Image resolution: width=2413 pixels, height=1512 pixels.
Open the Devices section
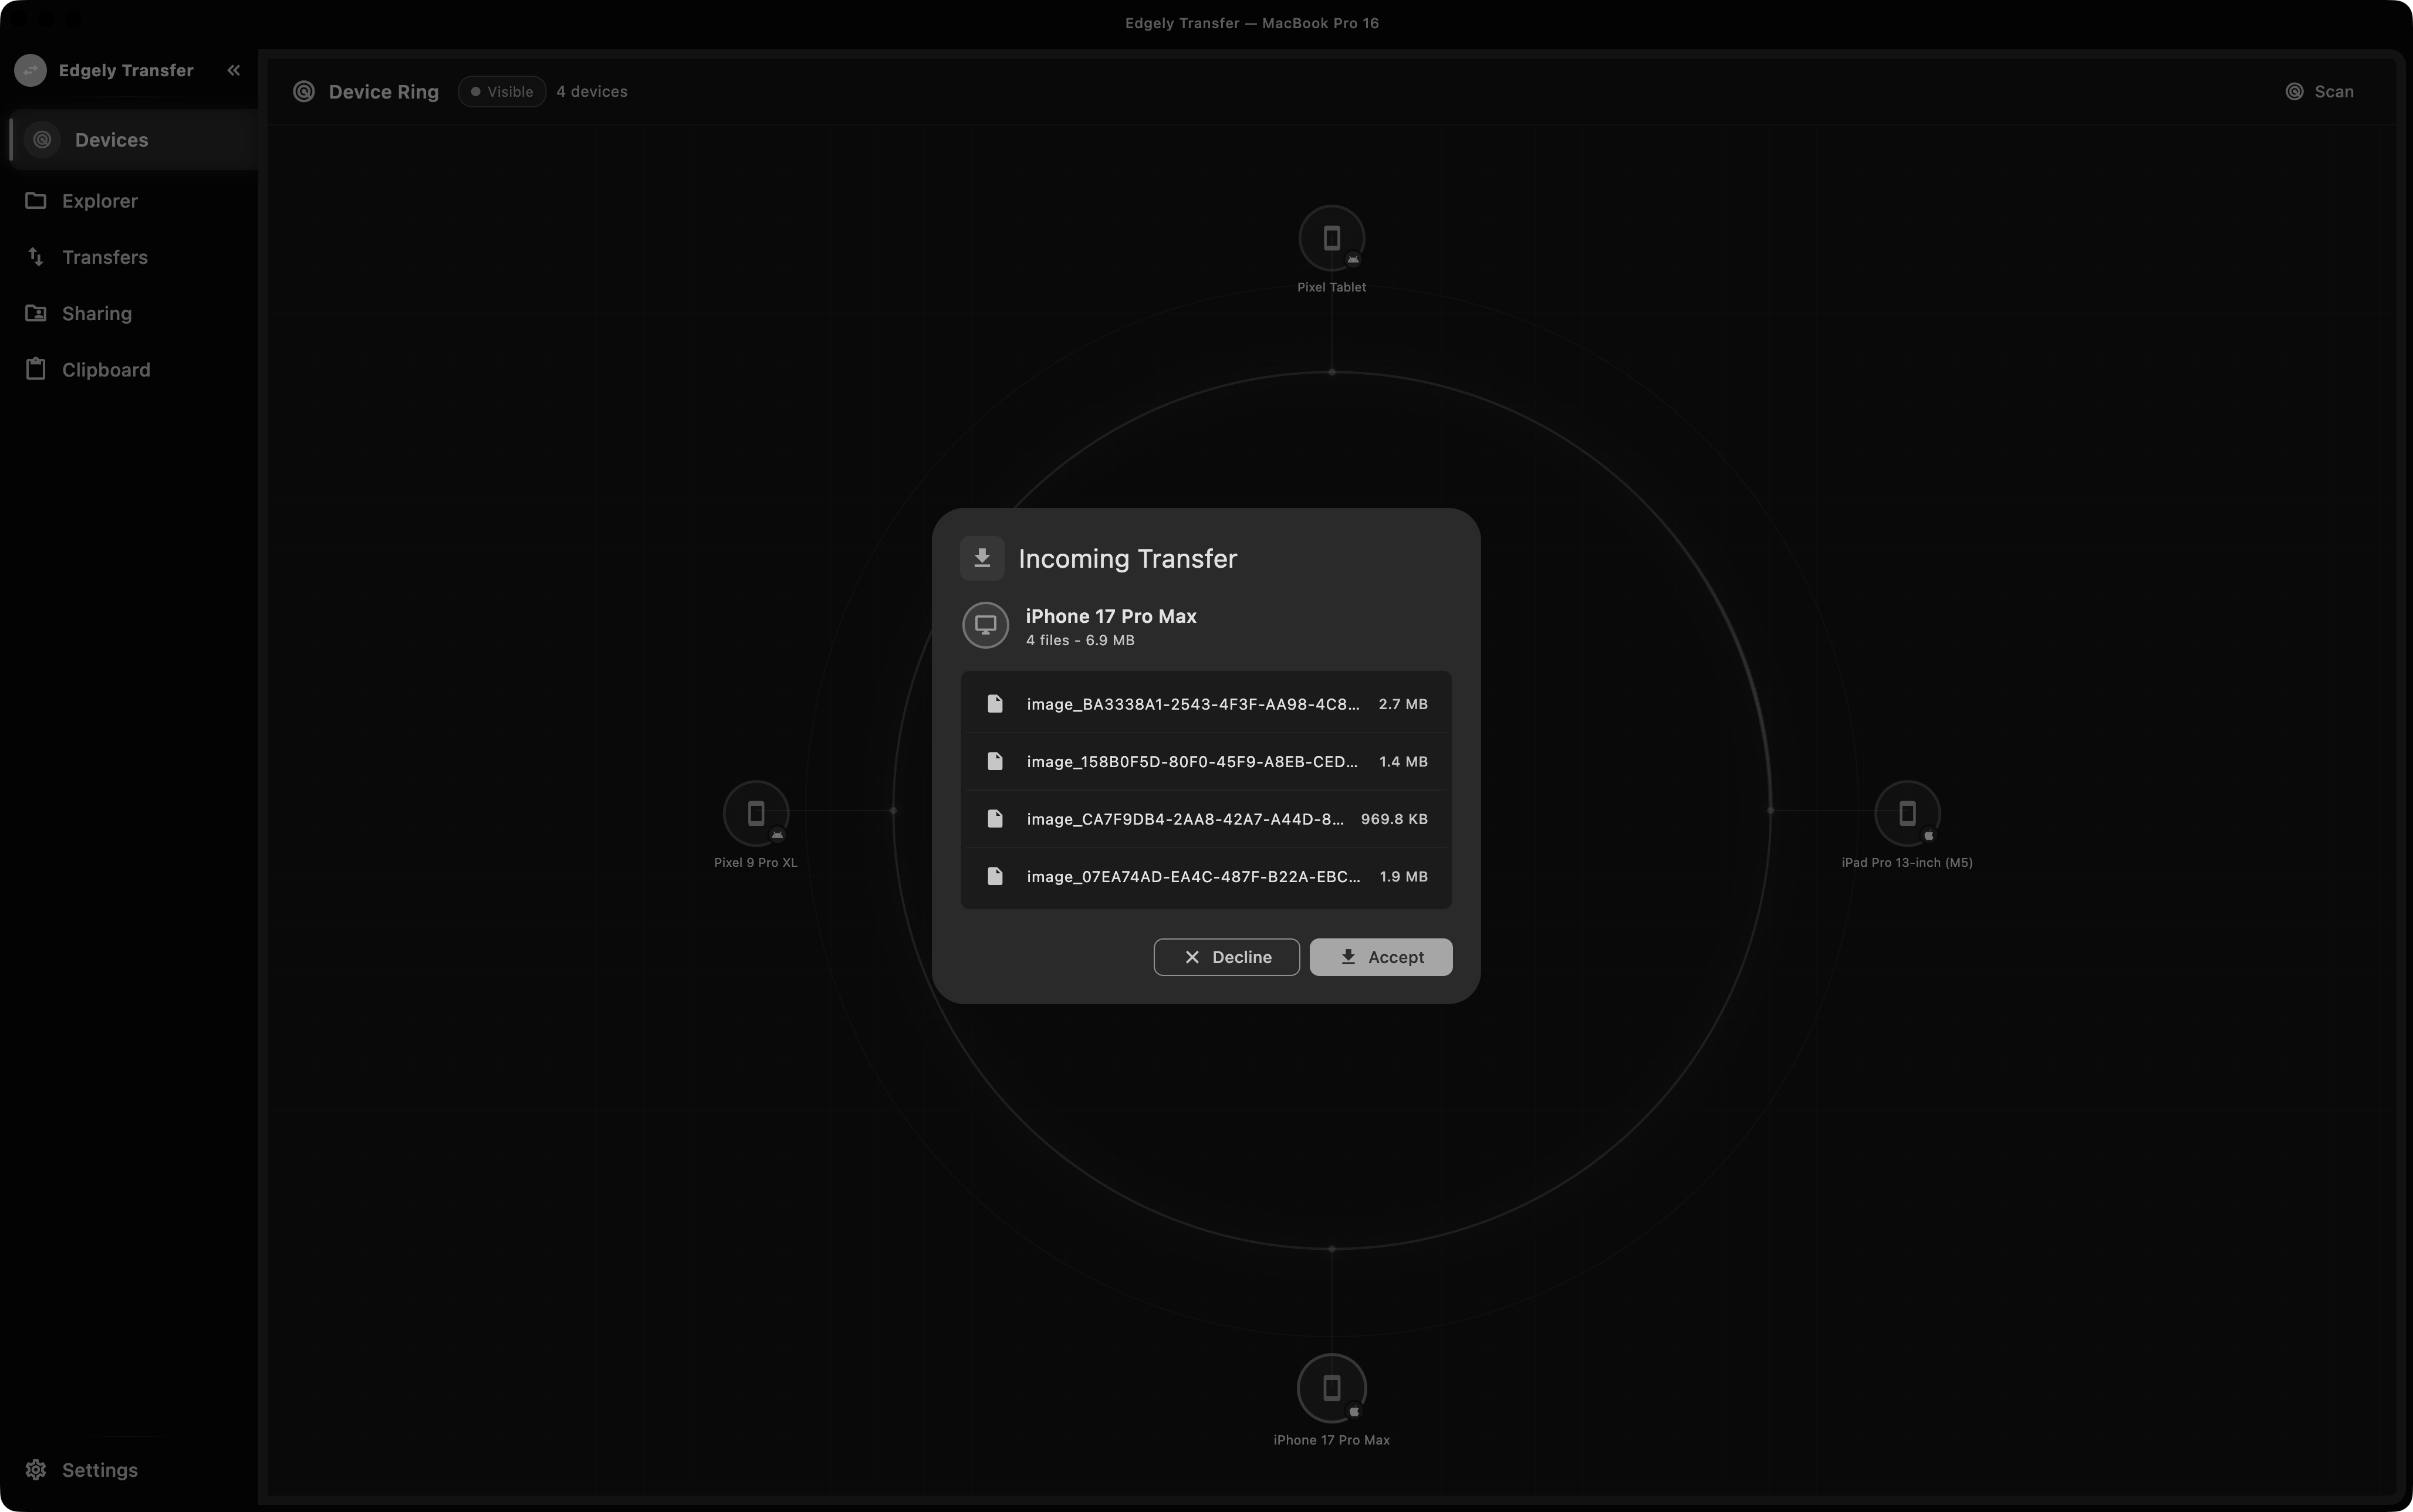133,140
